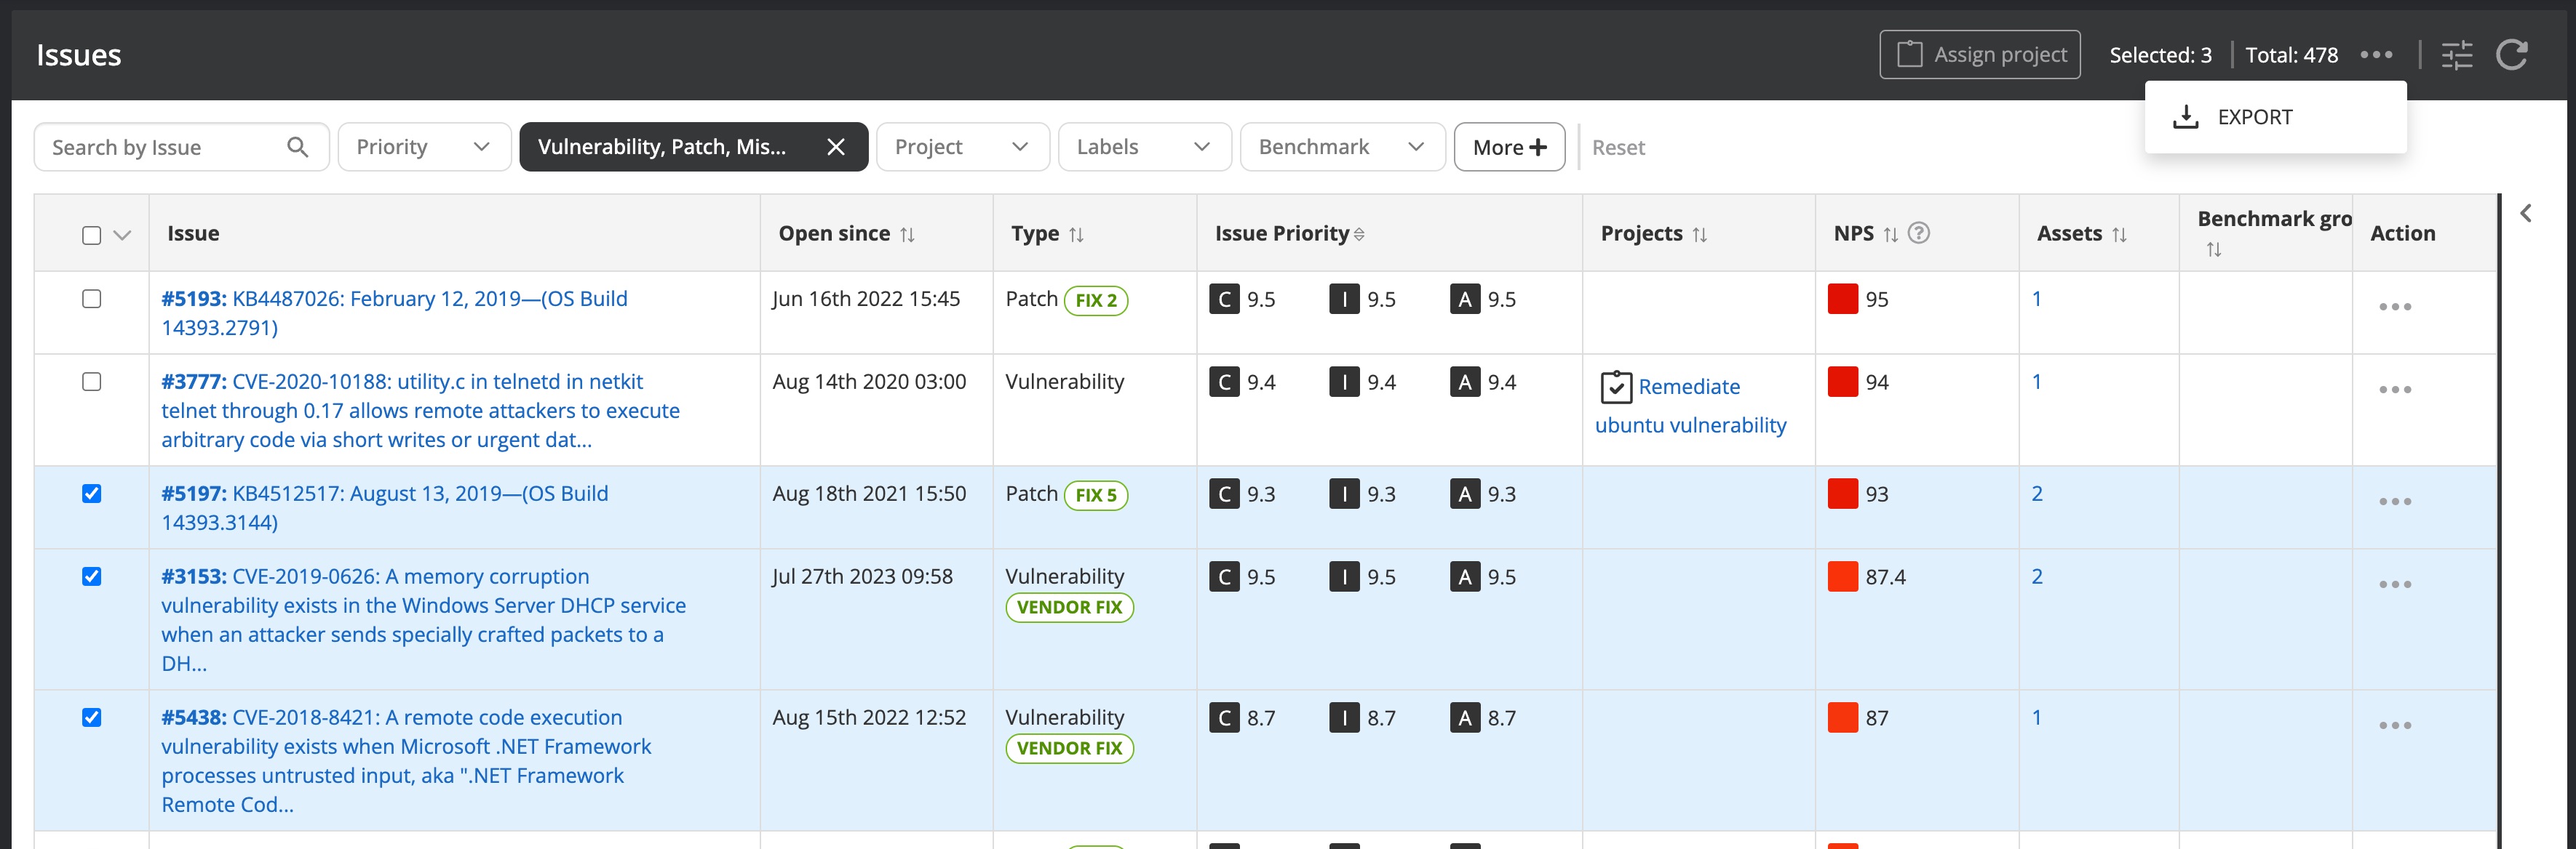Click the NPS help question mark icon
The width and height of the screenshot is (2576, 849).
pos(1918,233)
